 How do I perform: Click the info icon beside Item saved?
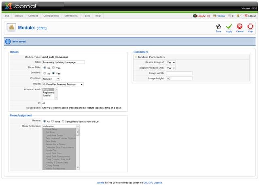(8, 41)
